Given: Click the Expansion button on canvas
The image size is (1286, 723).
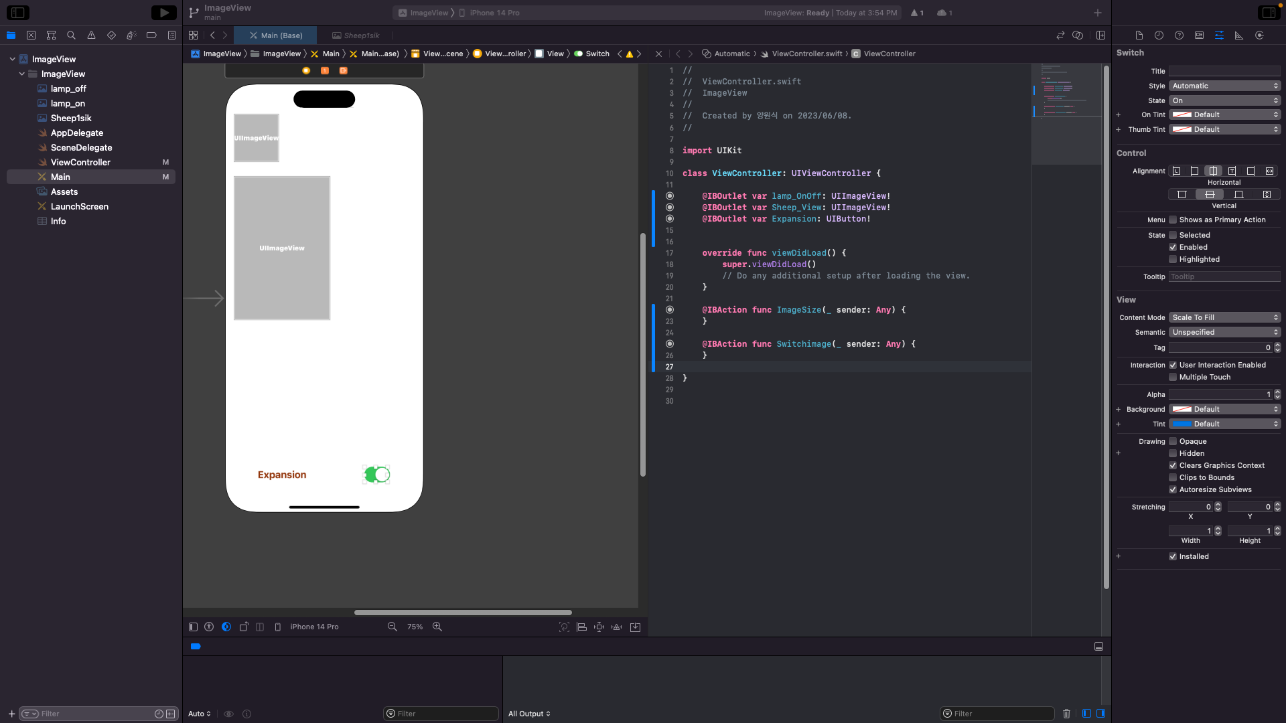Looking at the screenshot, I should pyautogui.click(x=282, y=475).
